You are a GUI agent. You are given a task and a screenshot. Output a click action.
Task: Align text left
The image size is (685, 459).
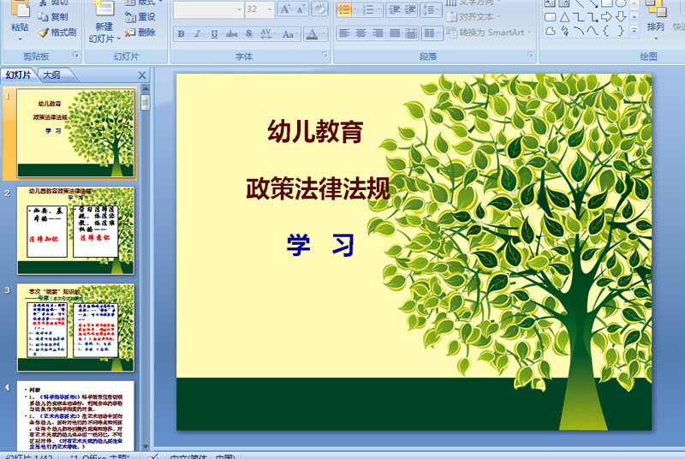click(x=345, y=33)
